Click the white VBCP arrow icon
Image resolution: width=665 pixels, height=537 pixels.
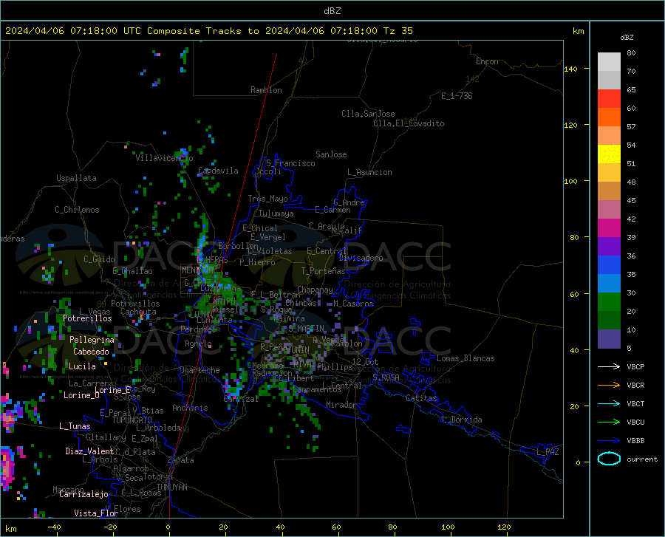[609, 366]
